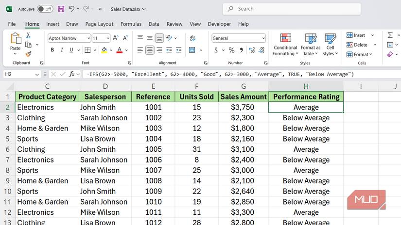Click the Borders icon
Screen dimensions: 401x225
[x=87, y=50]
